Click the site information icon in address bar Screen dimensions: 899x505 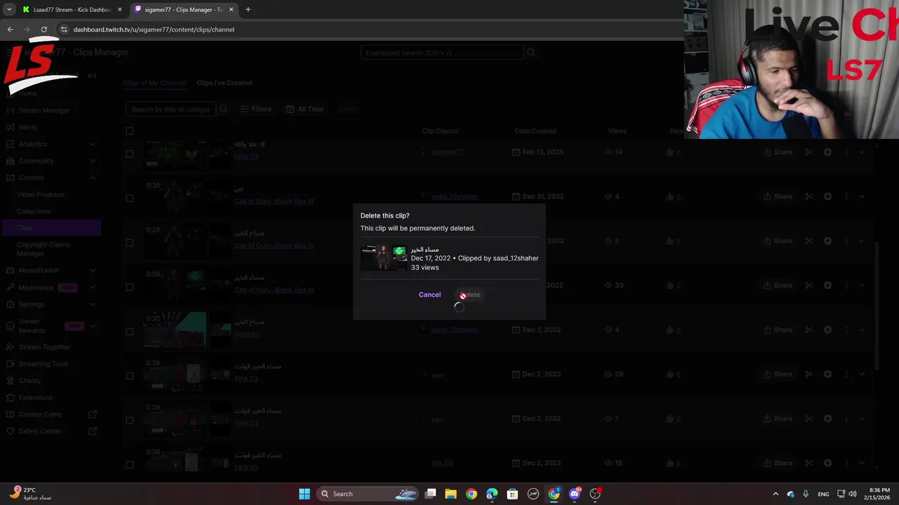click(x=64, y=29)
